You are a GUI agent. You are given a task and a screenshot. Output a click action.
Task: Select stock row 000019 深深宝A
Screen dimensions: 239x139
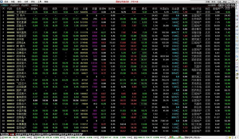click(x=116, y=63)
